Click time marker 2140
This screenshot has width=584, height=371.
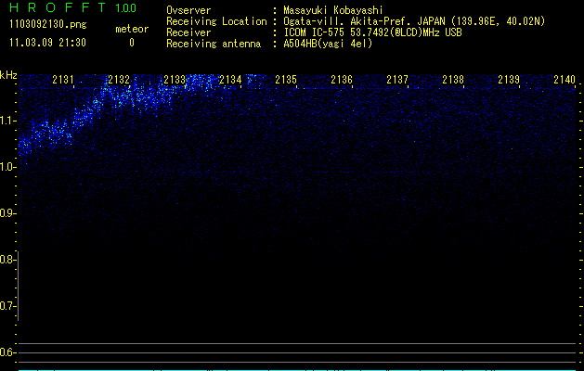click(565, 80)
